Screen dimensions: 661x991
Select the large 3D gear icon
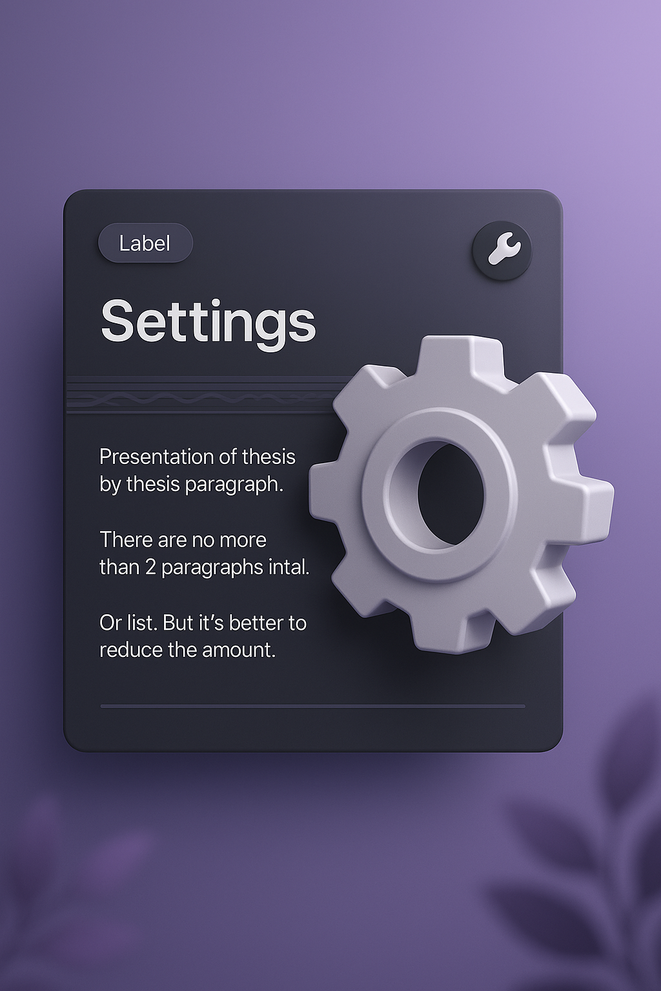coord(461,494)
